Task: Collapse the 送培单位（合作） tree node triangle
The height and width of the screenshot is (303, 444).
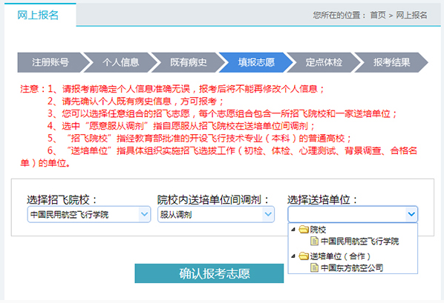Action: [x=293, y=256]
